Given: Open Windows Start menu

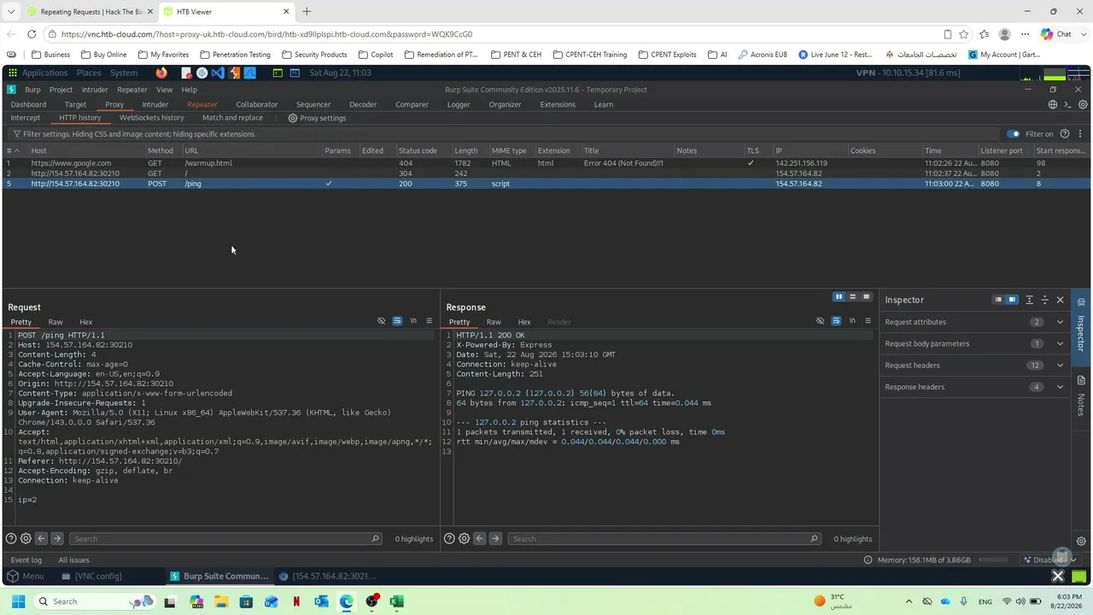Looking at the screenshot, I should pos(18,601).
